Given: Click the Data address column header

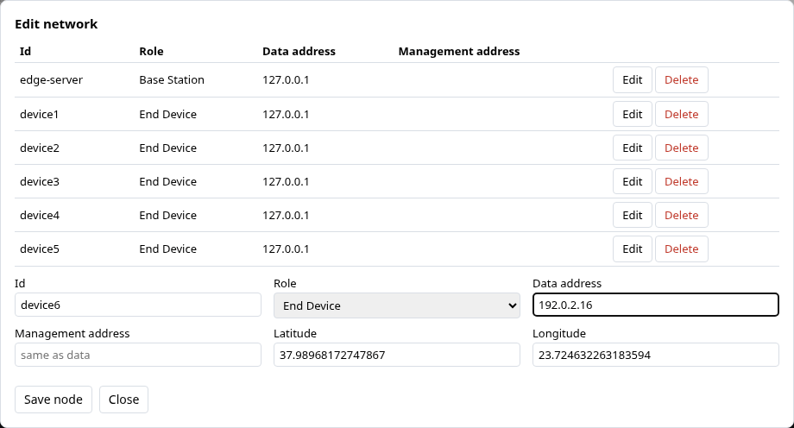Looking at the screenshot, I should point(299,51).
